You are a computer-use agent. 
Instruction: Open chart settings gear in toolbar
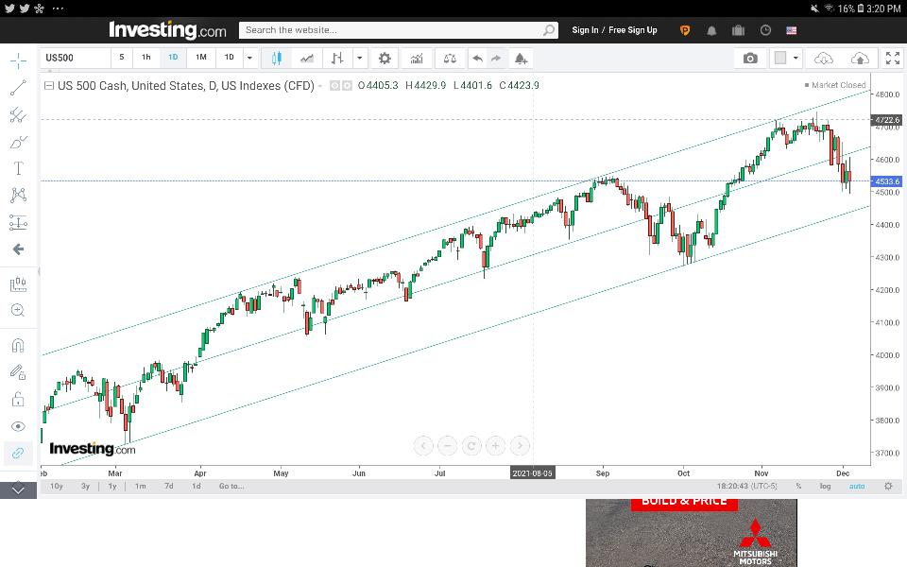pos(385,58)
